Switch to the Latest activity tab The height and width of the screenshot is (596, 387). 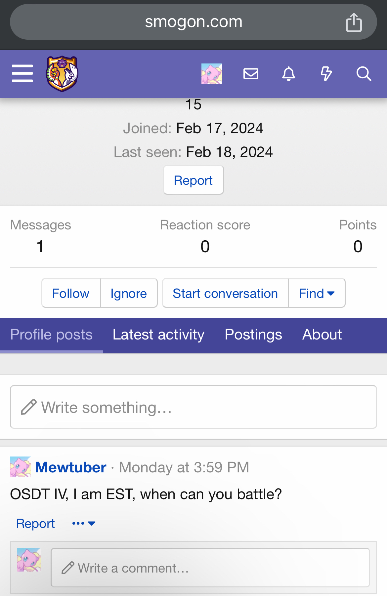(x=158, y=335)
